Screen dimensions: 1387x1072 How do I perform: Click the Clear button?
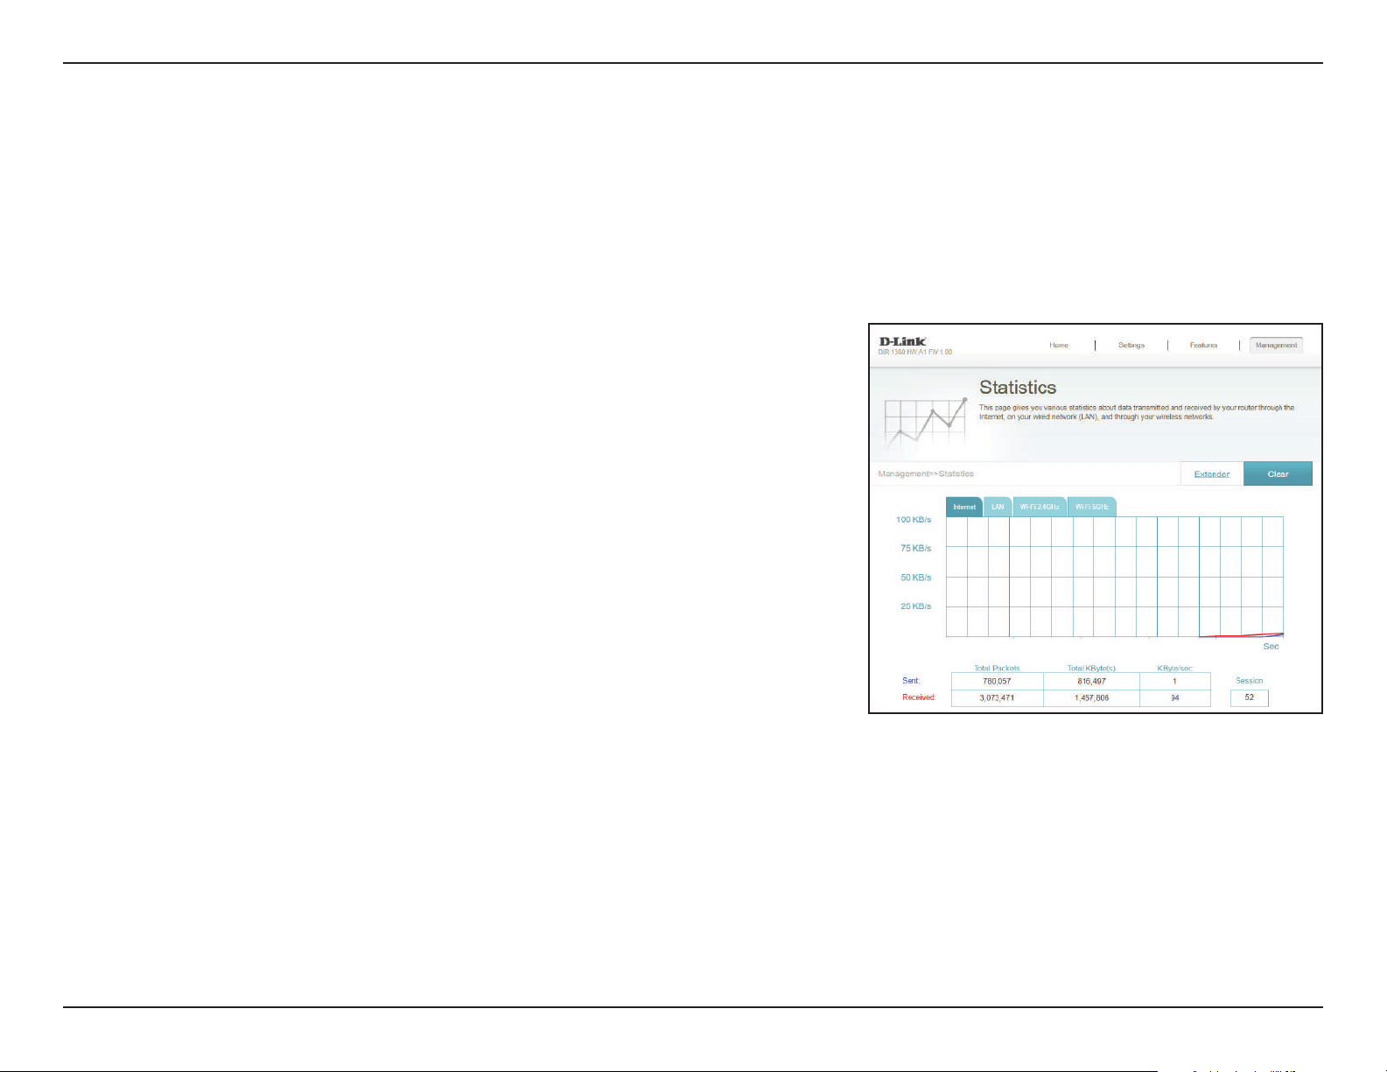[x=1278, y=473]
